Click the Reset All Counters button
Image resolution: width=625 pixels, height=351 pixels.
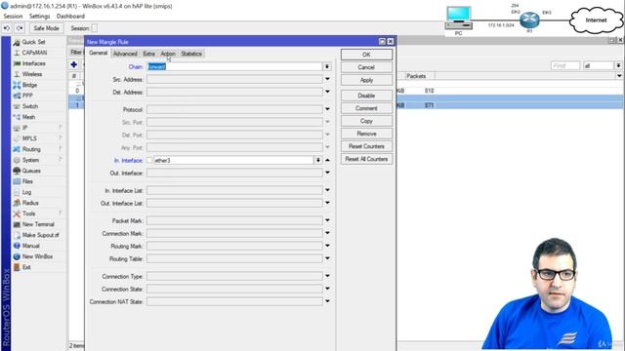point(366,159)
